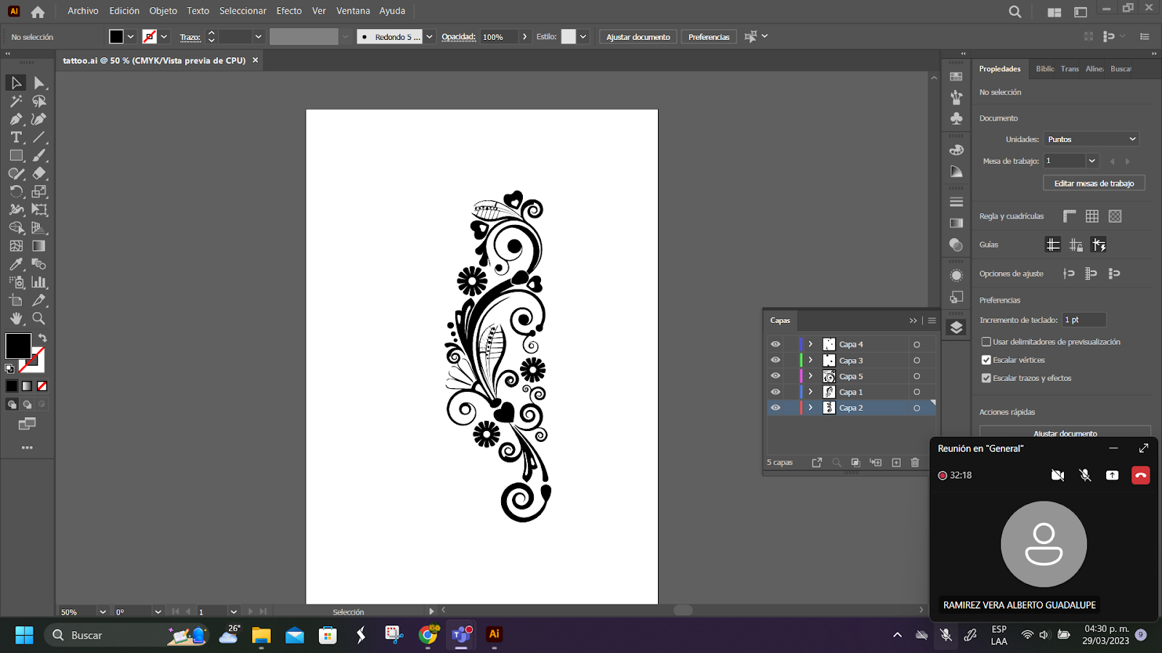This screenshot has height=653, width=1162.
Task: Create a new layer in Capas panel
Action: pyautogui.click(x=896, y=462)
